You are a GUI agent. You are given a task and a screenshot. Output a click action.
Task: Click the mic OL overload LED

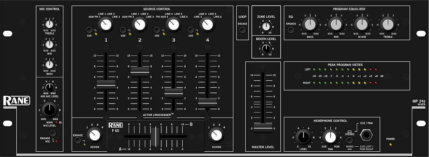tap(56, 122)
